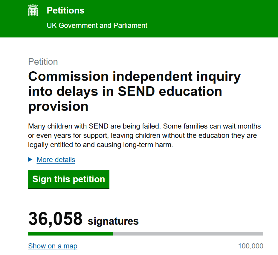Click the grey unfilled portion of the progress bar
The width and height of the screenshot is (278, 255).
pos(188,233)
